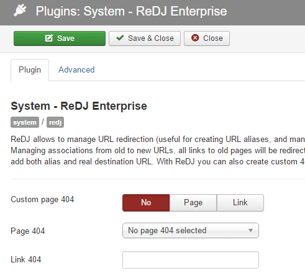Click the 'system' folder badge

[25, 122]
